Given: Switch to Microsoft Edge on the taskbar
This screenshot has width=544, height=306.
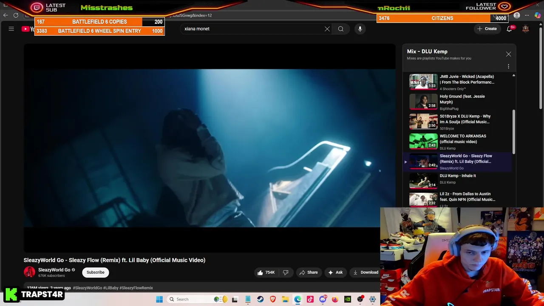Looking at the screenshot, I should (x=297, y=299).
